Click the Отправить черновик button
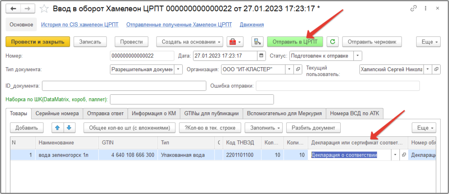449x194 pixels. pos(372,42)
